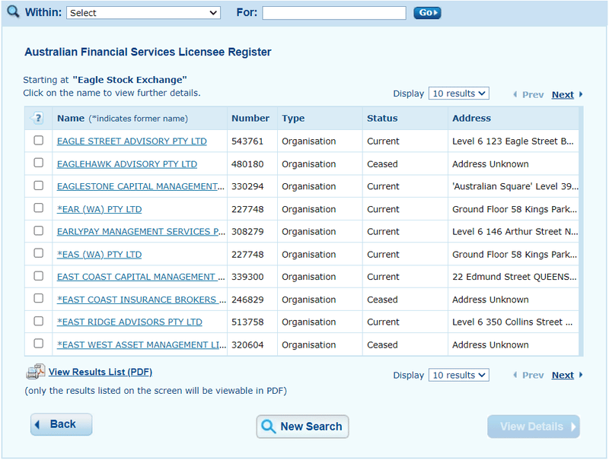
Task: Click license number 543761
Action: (x=247, y=141)
